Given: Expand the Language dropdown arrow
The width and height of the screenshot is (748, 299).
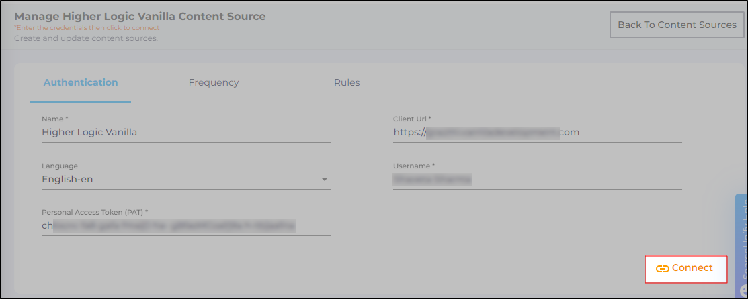Looking at the screenshot, I should pyautogui.click(x=324, y=180).
